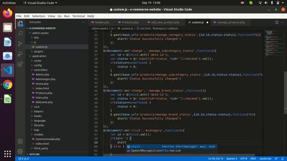Click the editor vertical scrollbar
287x161 pixels.
[x=285, y=93]
